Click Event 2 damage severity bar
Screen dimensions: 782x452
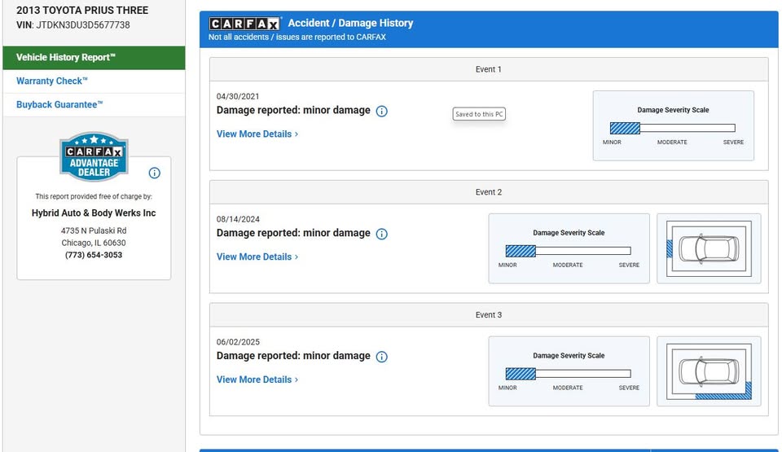click(x=568, y=251)
